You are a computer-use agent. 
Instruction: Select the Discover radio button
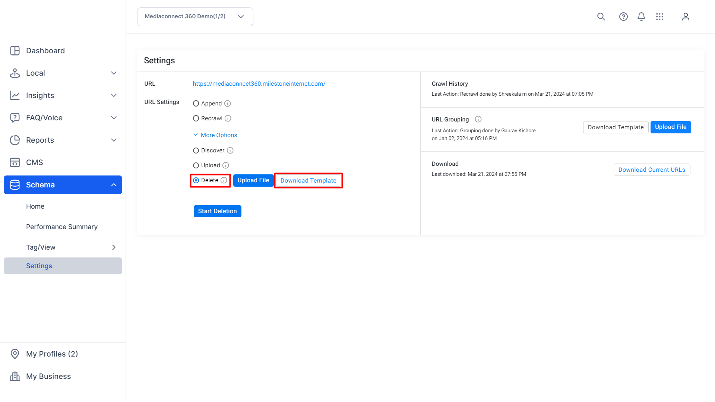(x=196, y=151)
